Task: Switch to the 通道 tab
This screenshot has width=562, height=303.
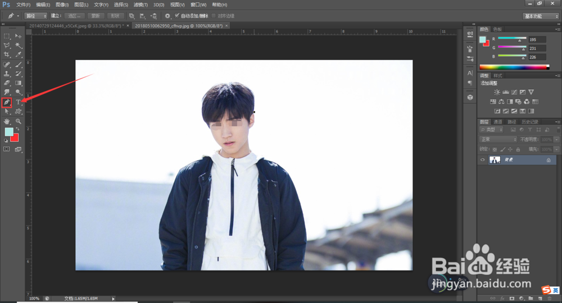Action: pos(498,122)
